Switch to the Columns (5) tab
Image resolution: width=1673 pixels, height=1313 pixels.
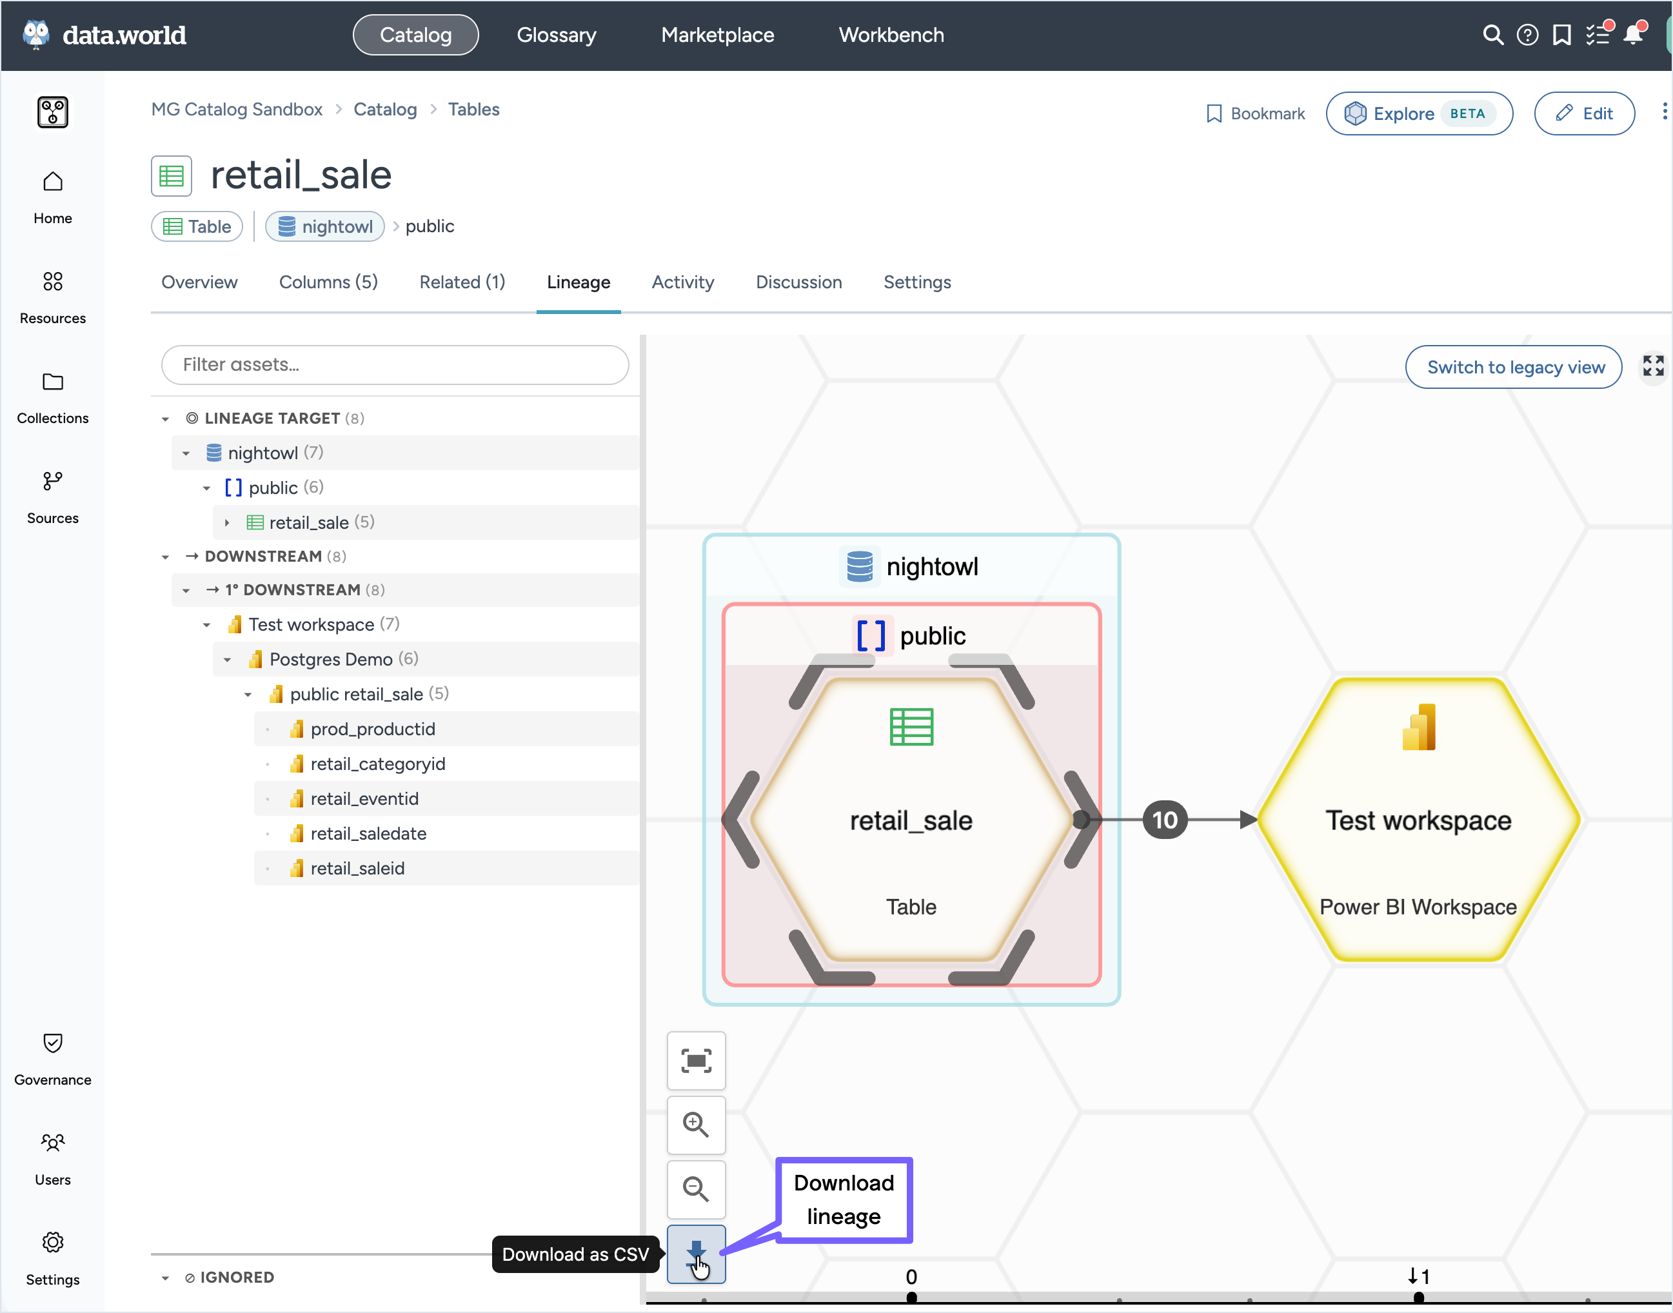click(x=328, y=282)
